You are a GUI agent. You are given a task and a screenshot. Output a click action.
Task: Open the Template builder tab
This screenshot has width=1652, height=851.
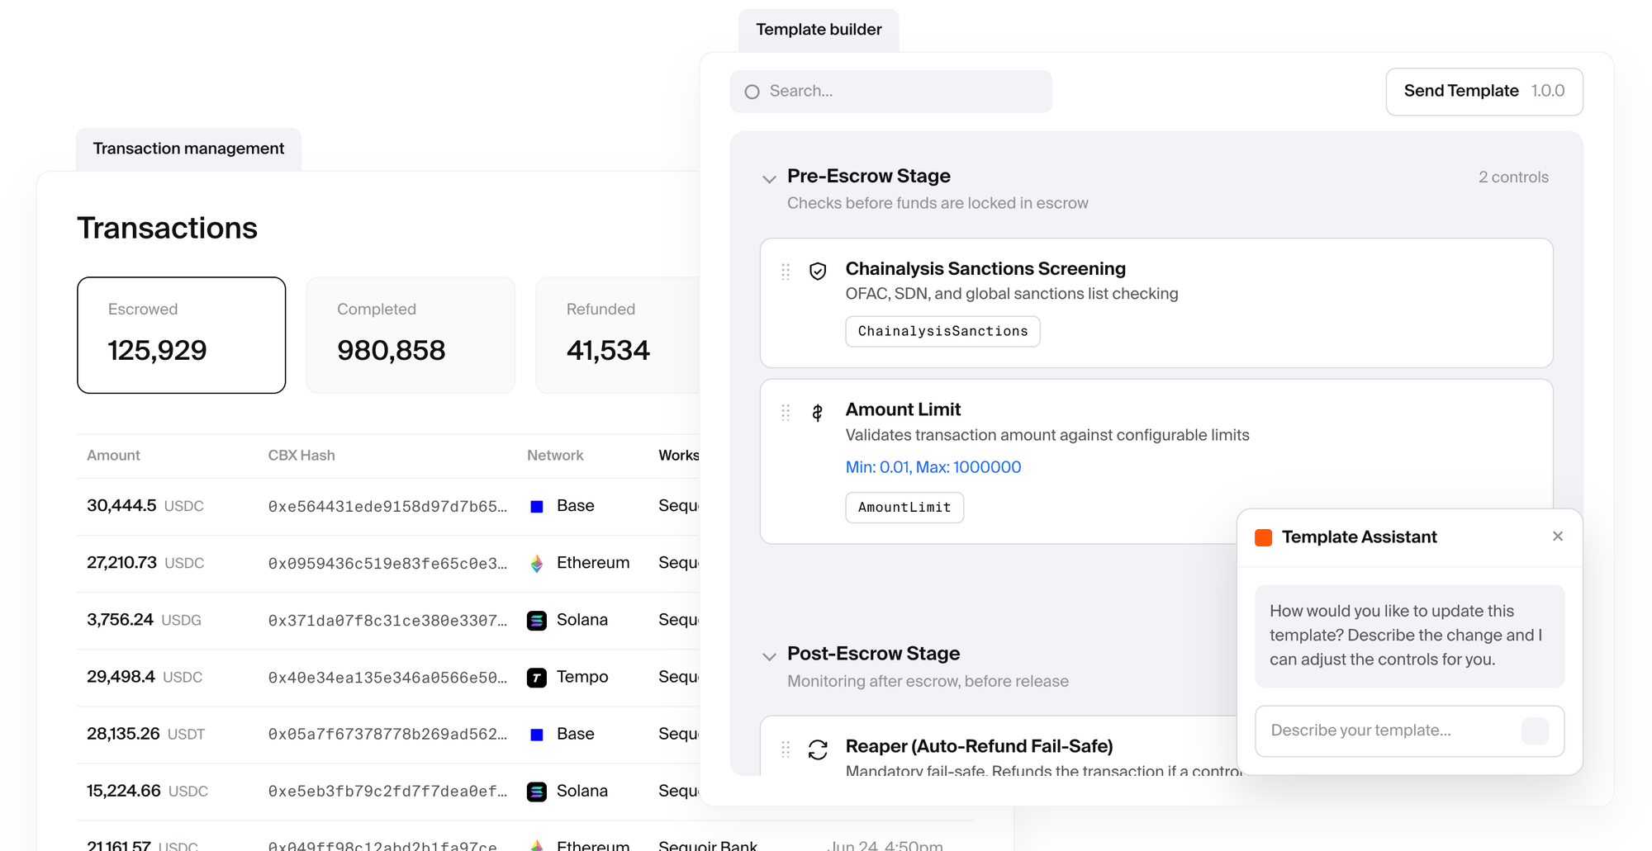point(819,30)
